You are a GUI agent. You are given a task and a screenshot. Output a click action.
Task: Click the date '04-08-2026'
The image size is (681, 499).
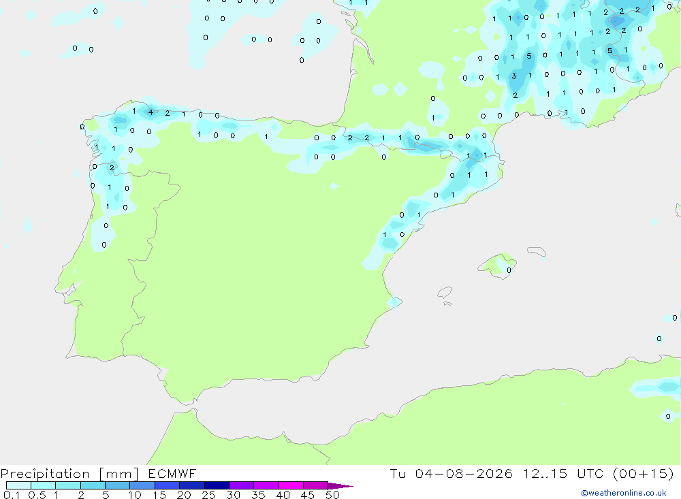tap(463, 473)
